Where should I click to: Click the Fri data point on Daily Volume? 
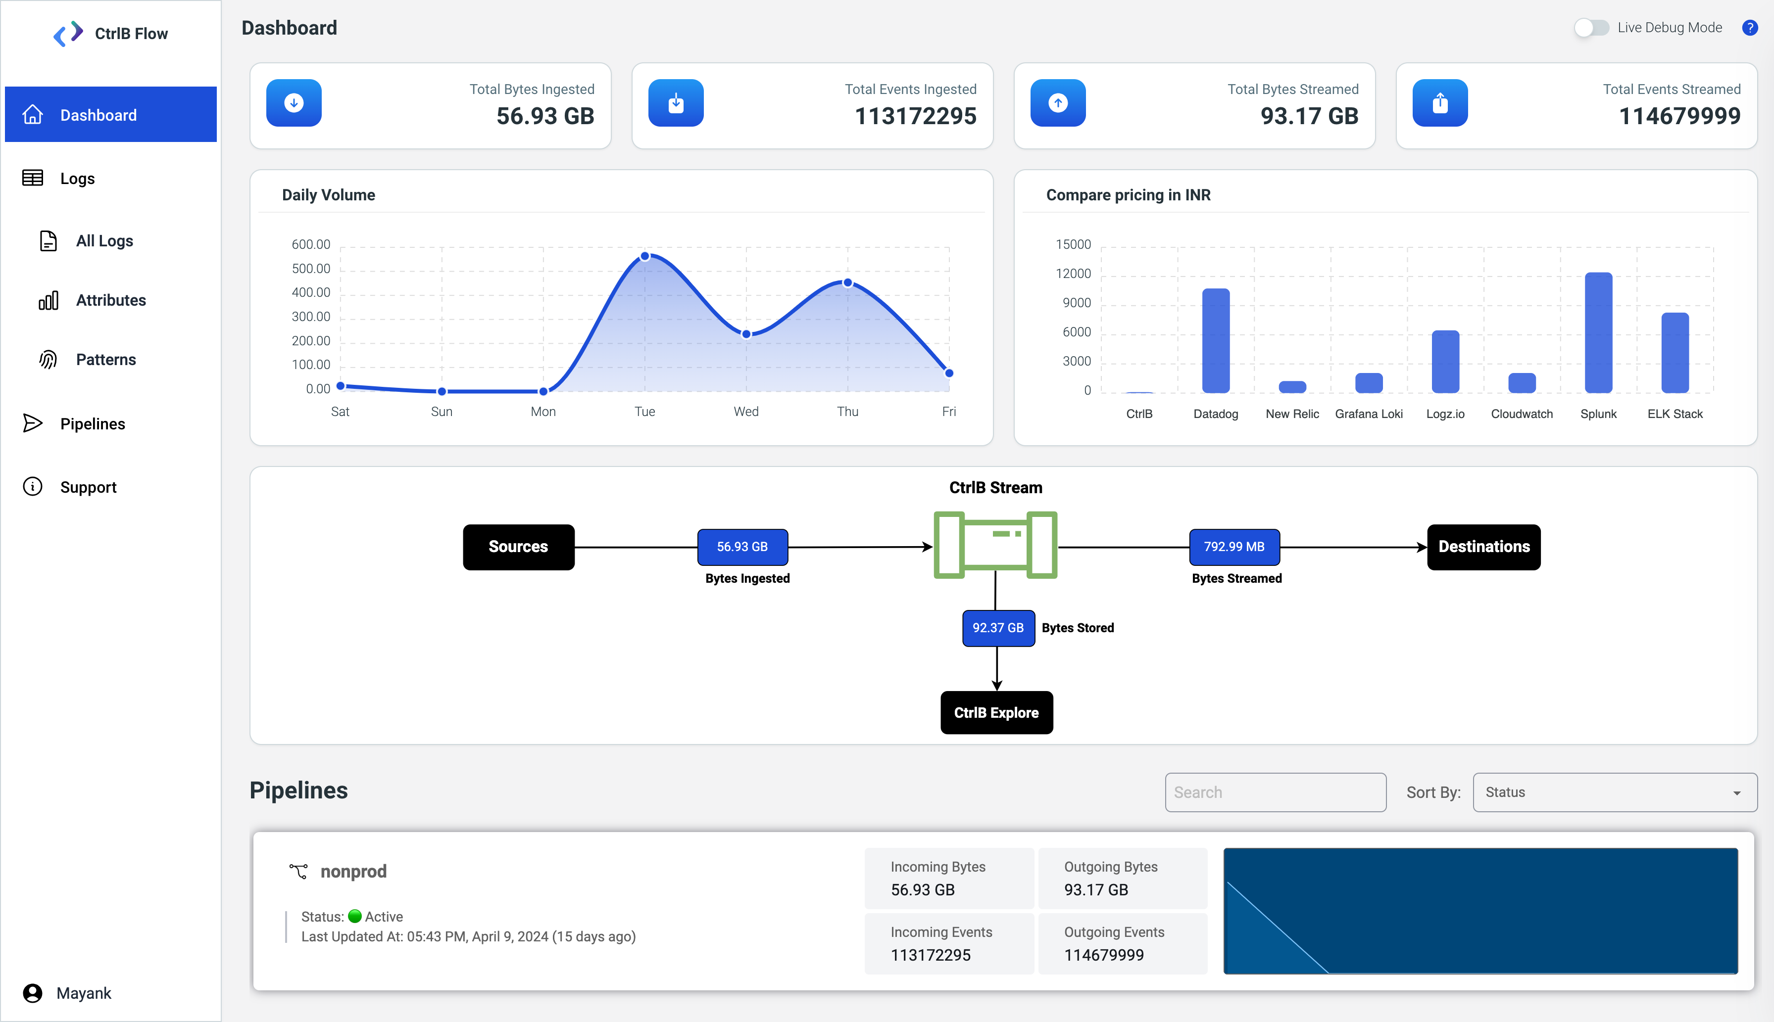[x=949, y=372]
